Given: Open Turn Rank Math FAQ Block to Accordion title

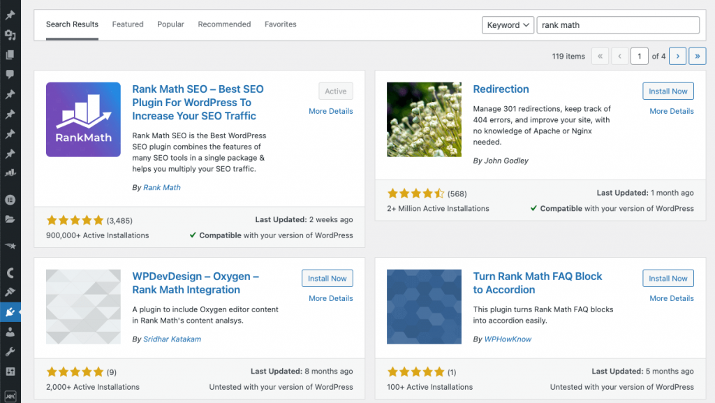Looking at the screenshot, I should pyautogui.click(x=538, y=283).
